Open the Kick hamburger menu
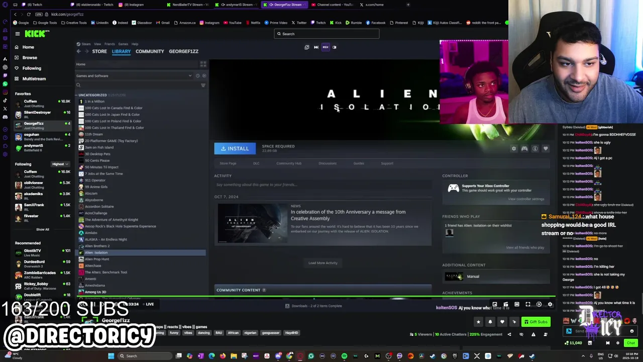Image resolution: width=643 pixels, height=362 pixels. pos(17,34)
